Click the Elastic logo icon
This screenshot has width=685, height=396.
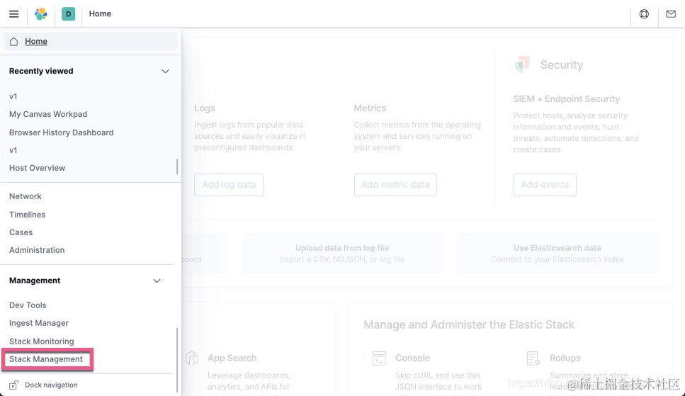[x=41, y=14]
